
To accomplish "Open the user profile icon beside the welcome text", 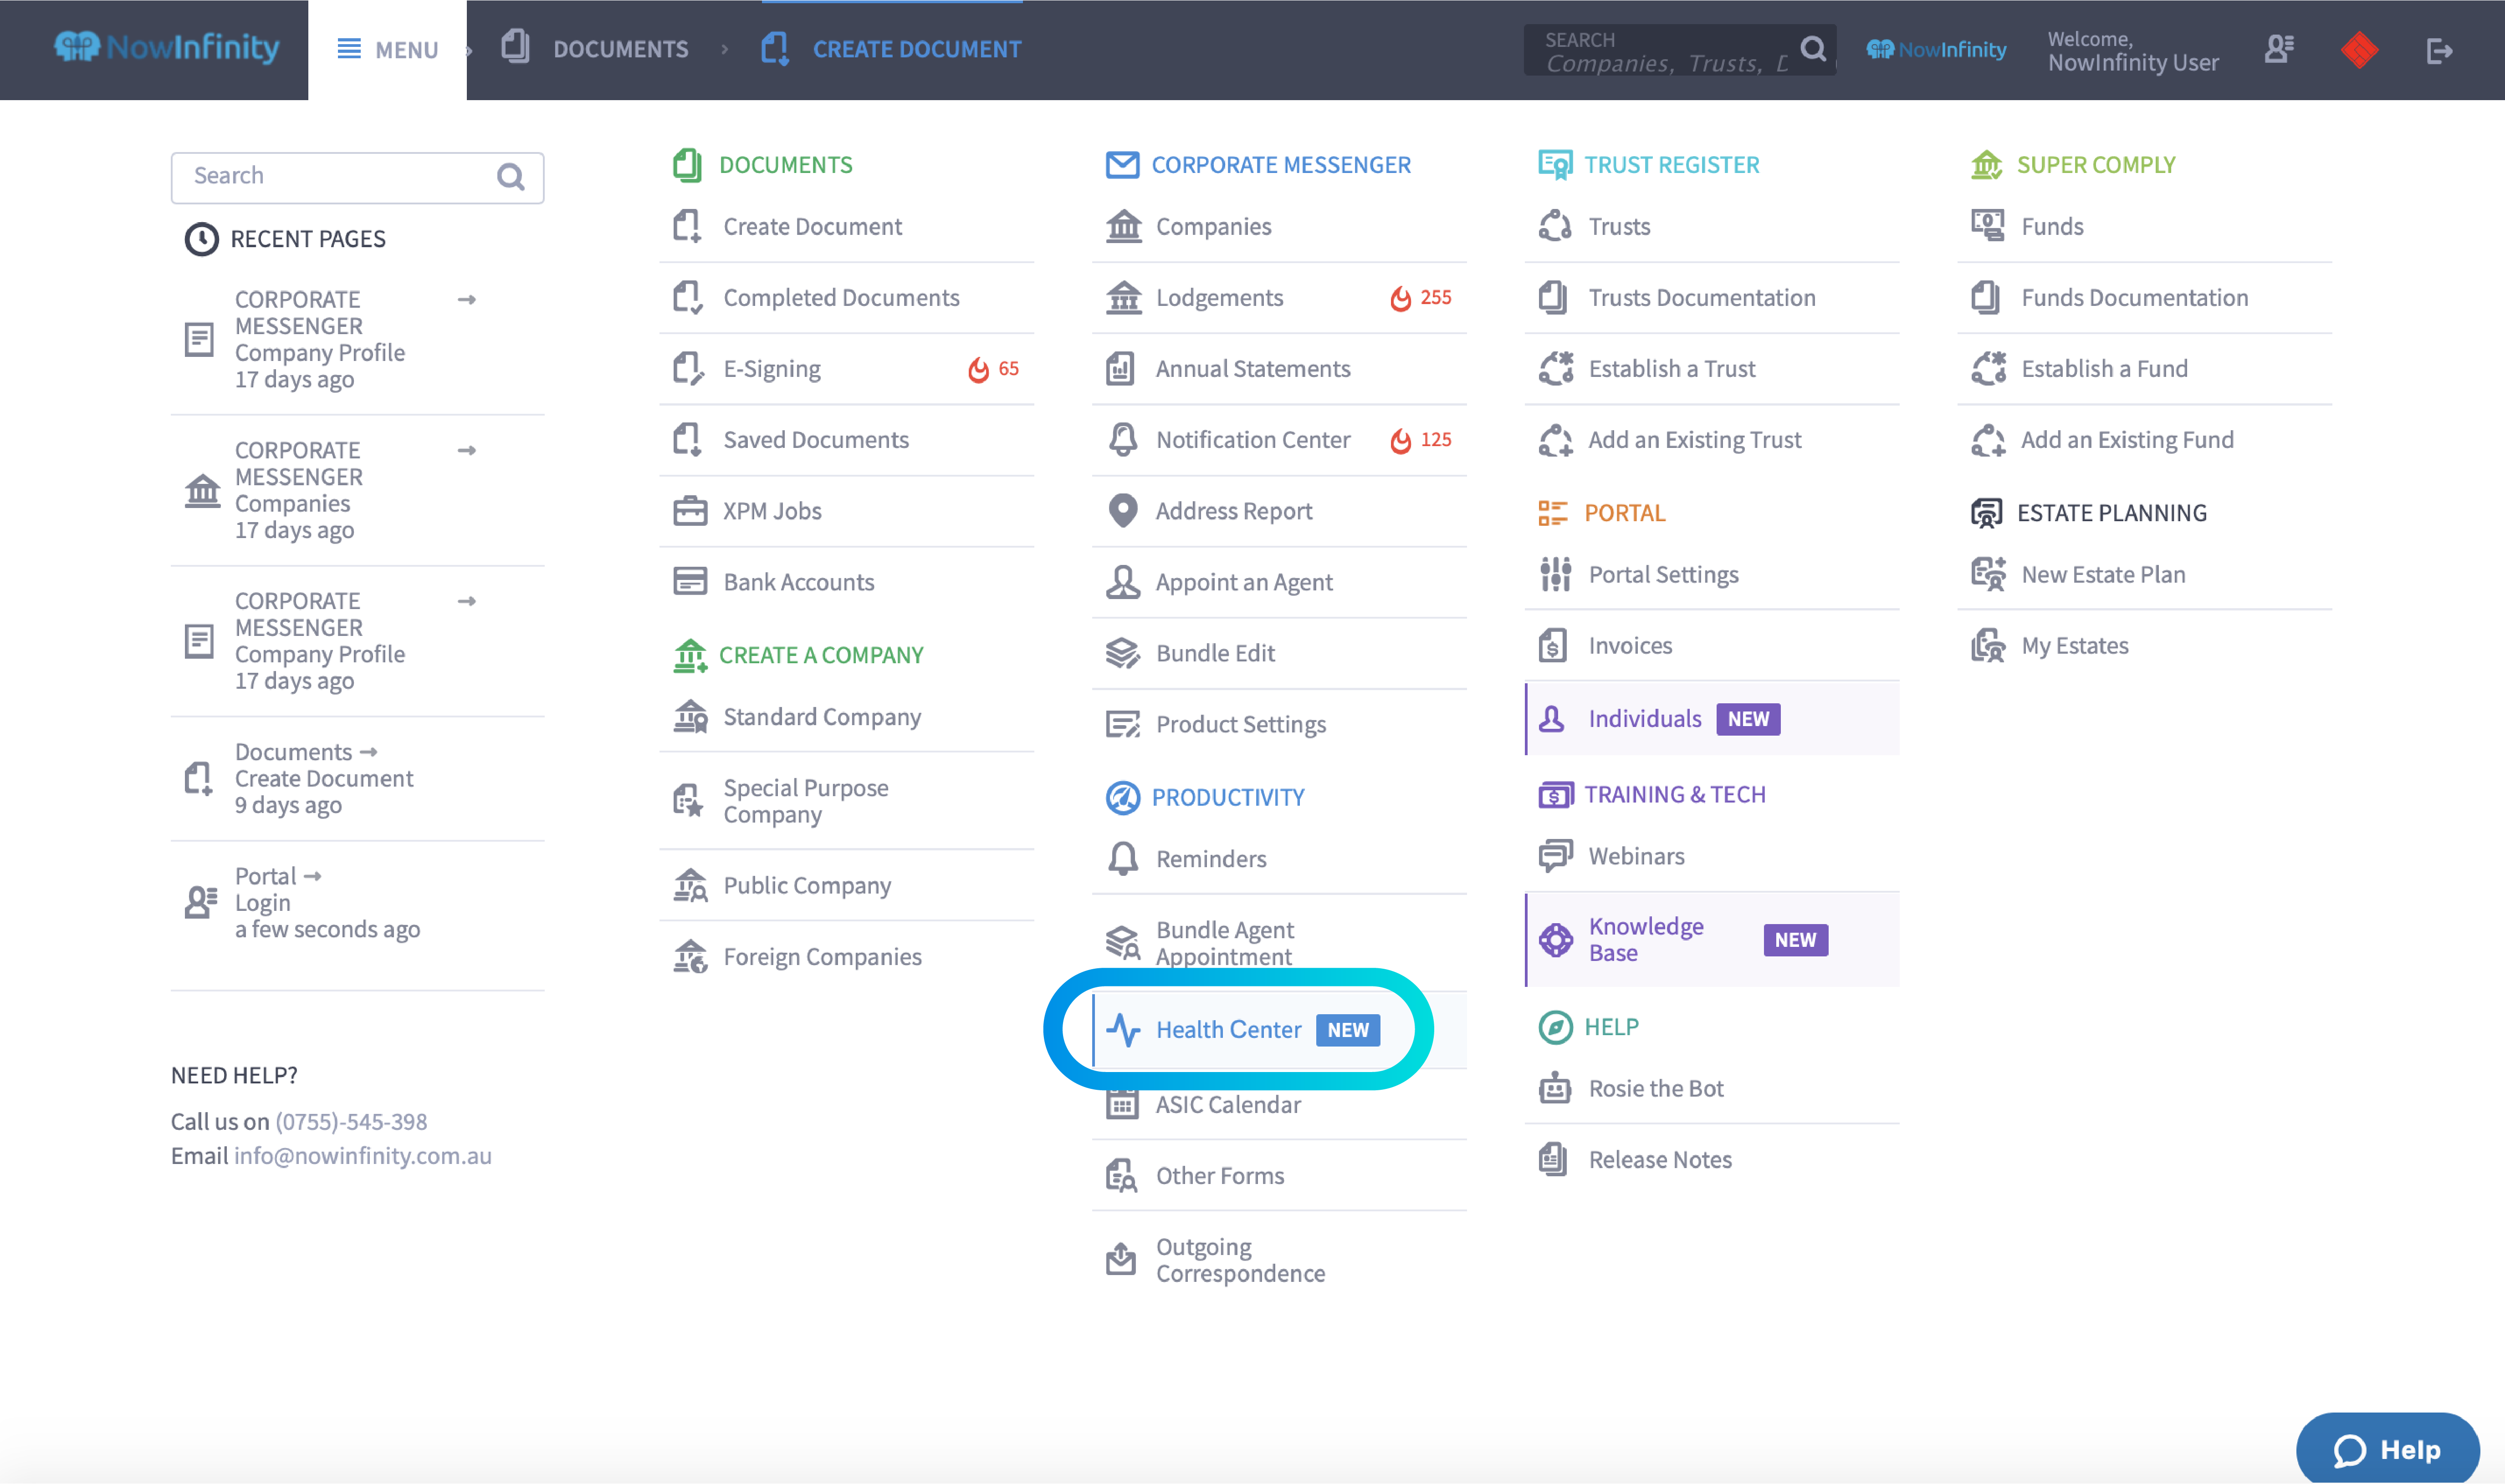I will coord(2279,49).
